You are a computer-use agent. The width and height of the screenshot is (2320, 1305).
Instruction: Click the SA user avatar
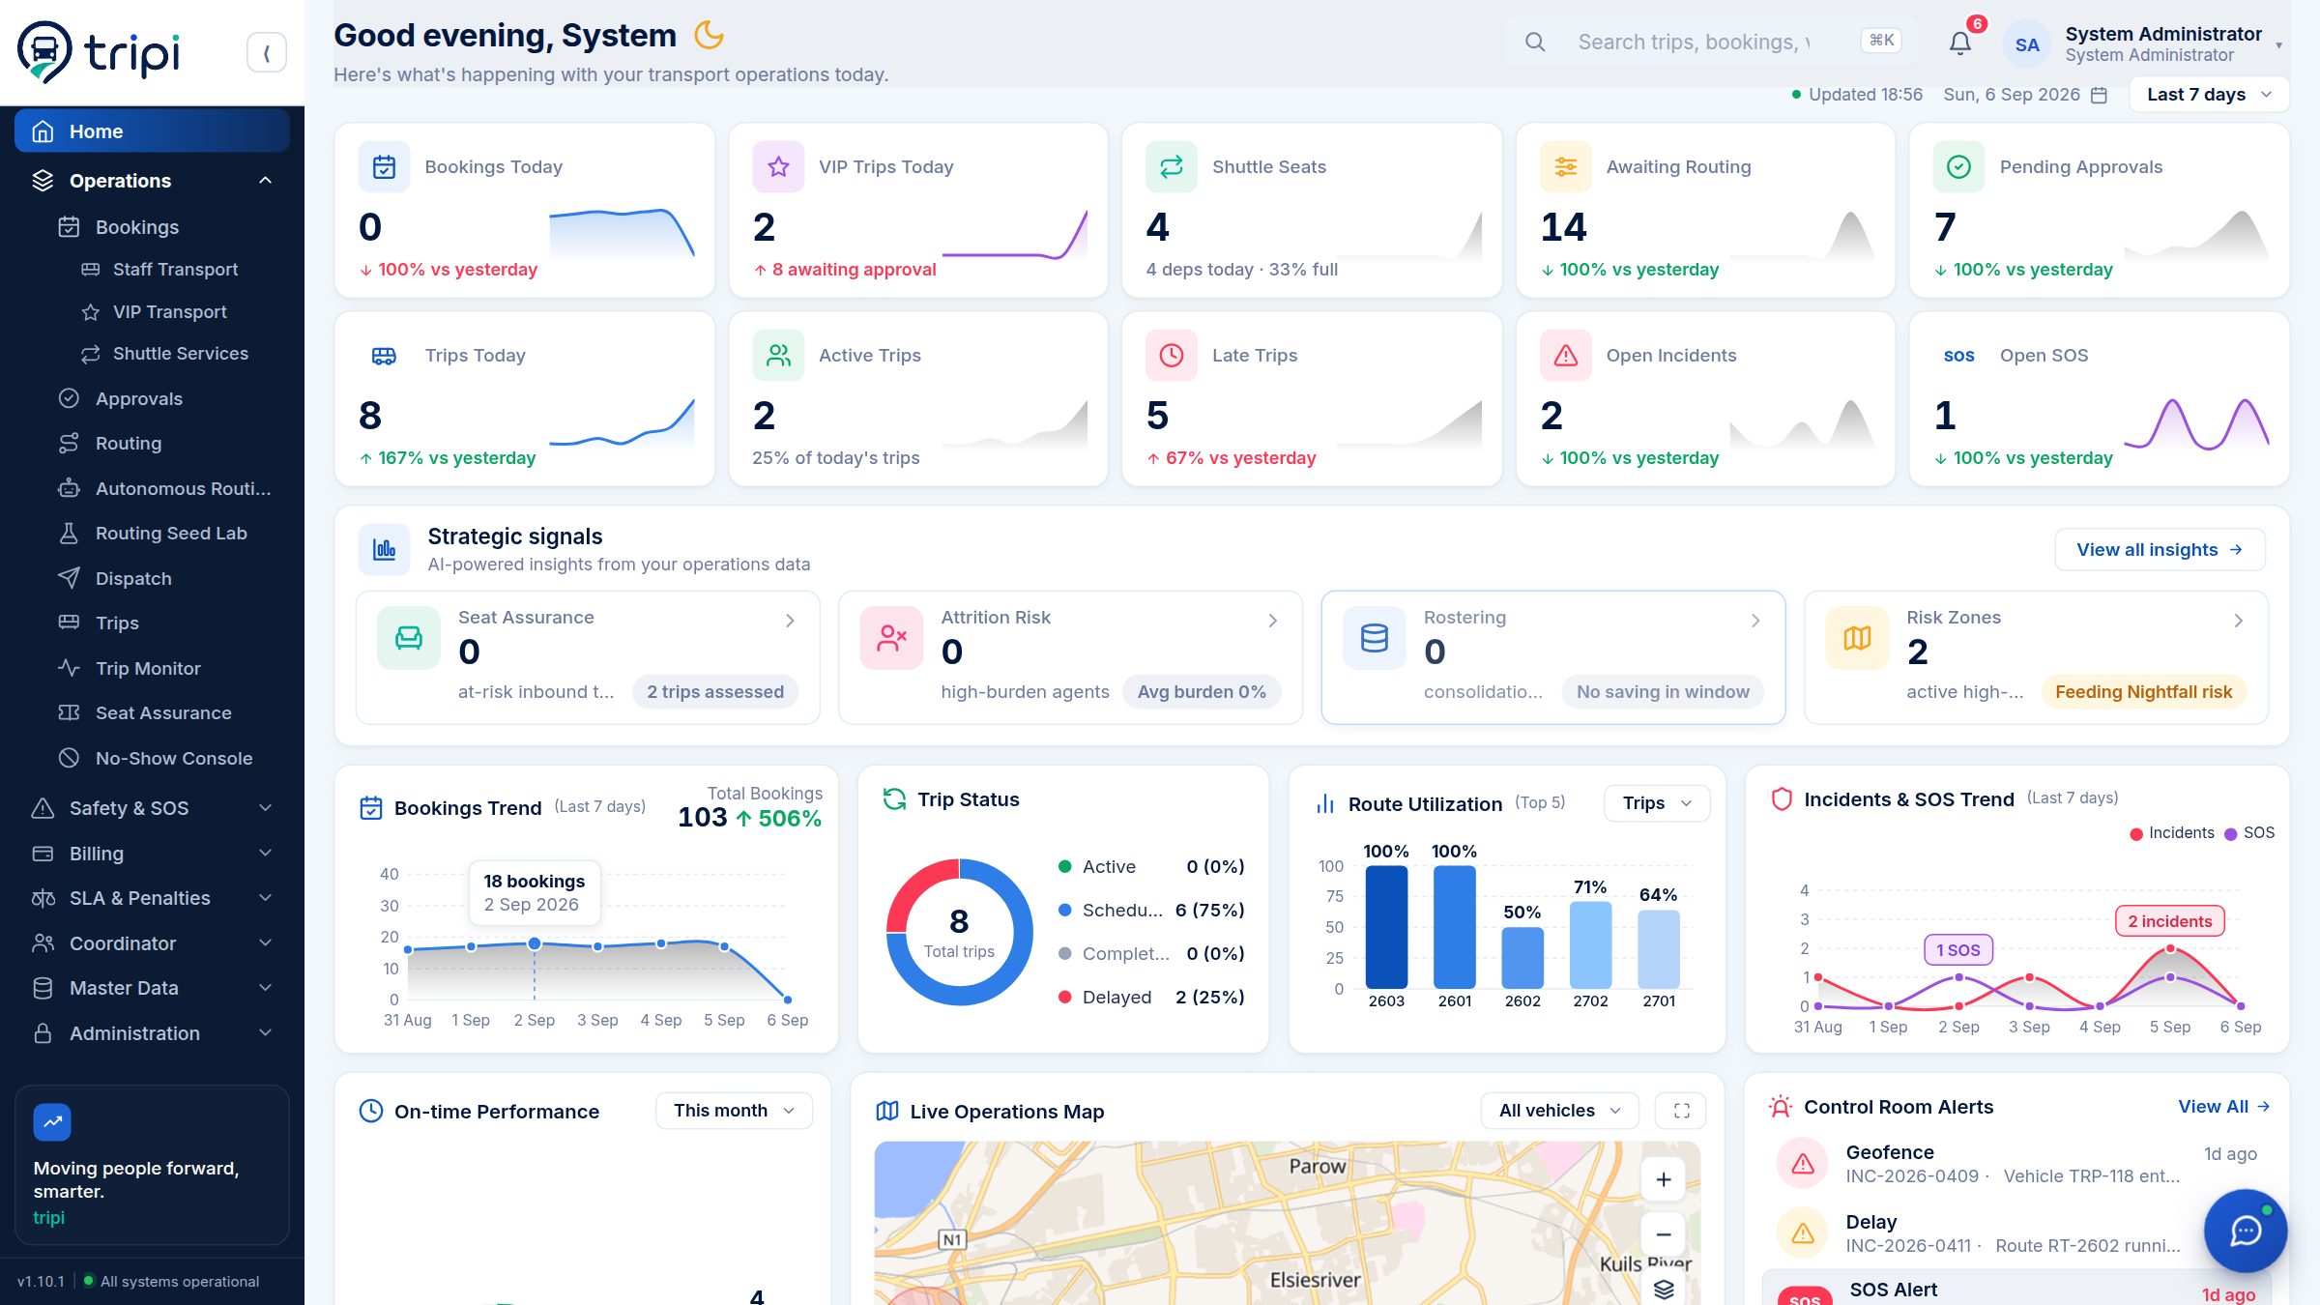coord(2027,44)
